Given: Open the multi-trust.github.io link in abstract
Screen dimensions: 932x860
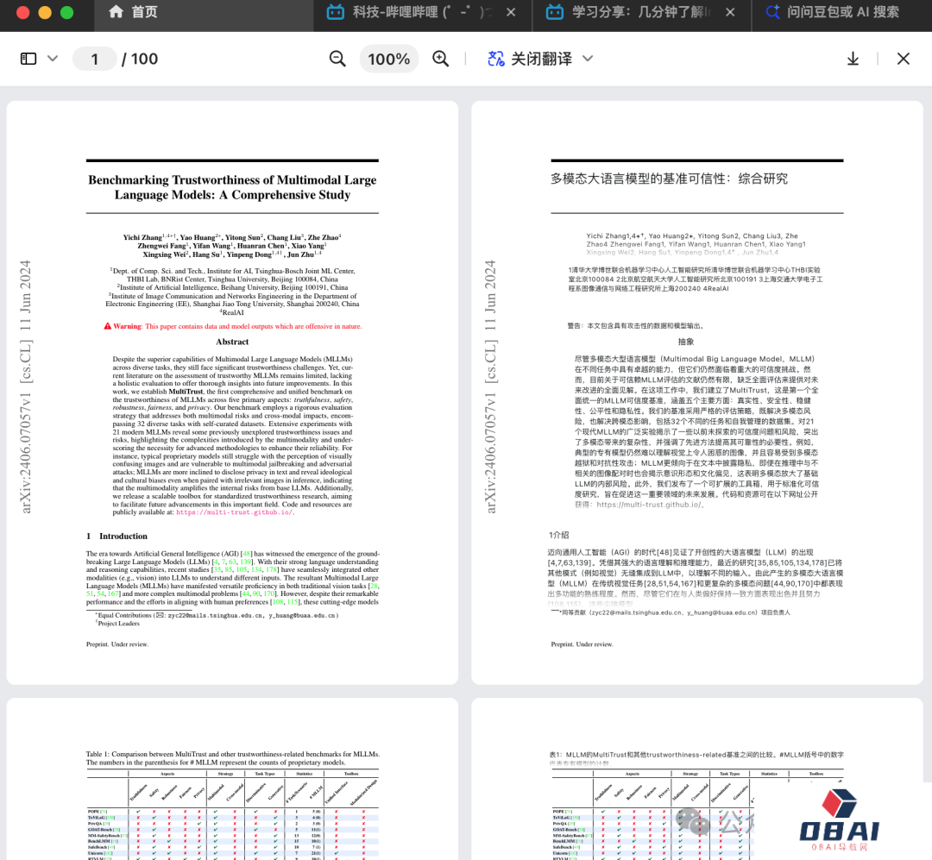Looking at the screenshot, I should point(234,512).
